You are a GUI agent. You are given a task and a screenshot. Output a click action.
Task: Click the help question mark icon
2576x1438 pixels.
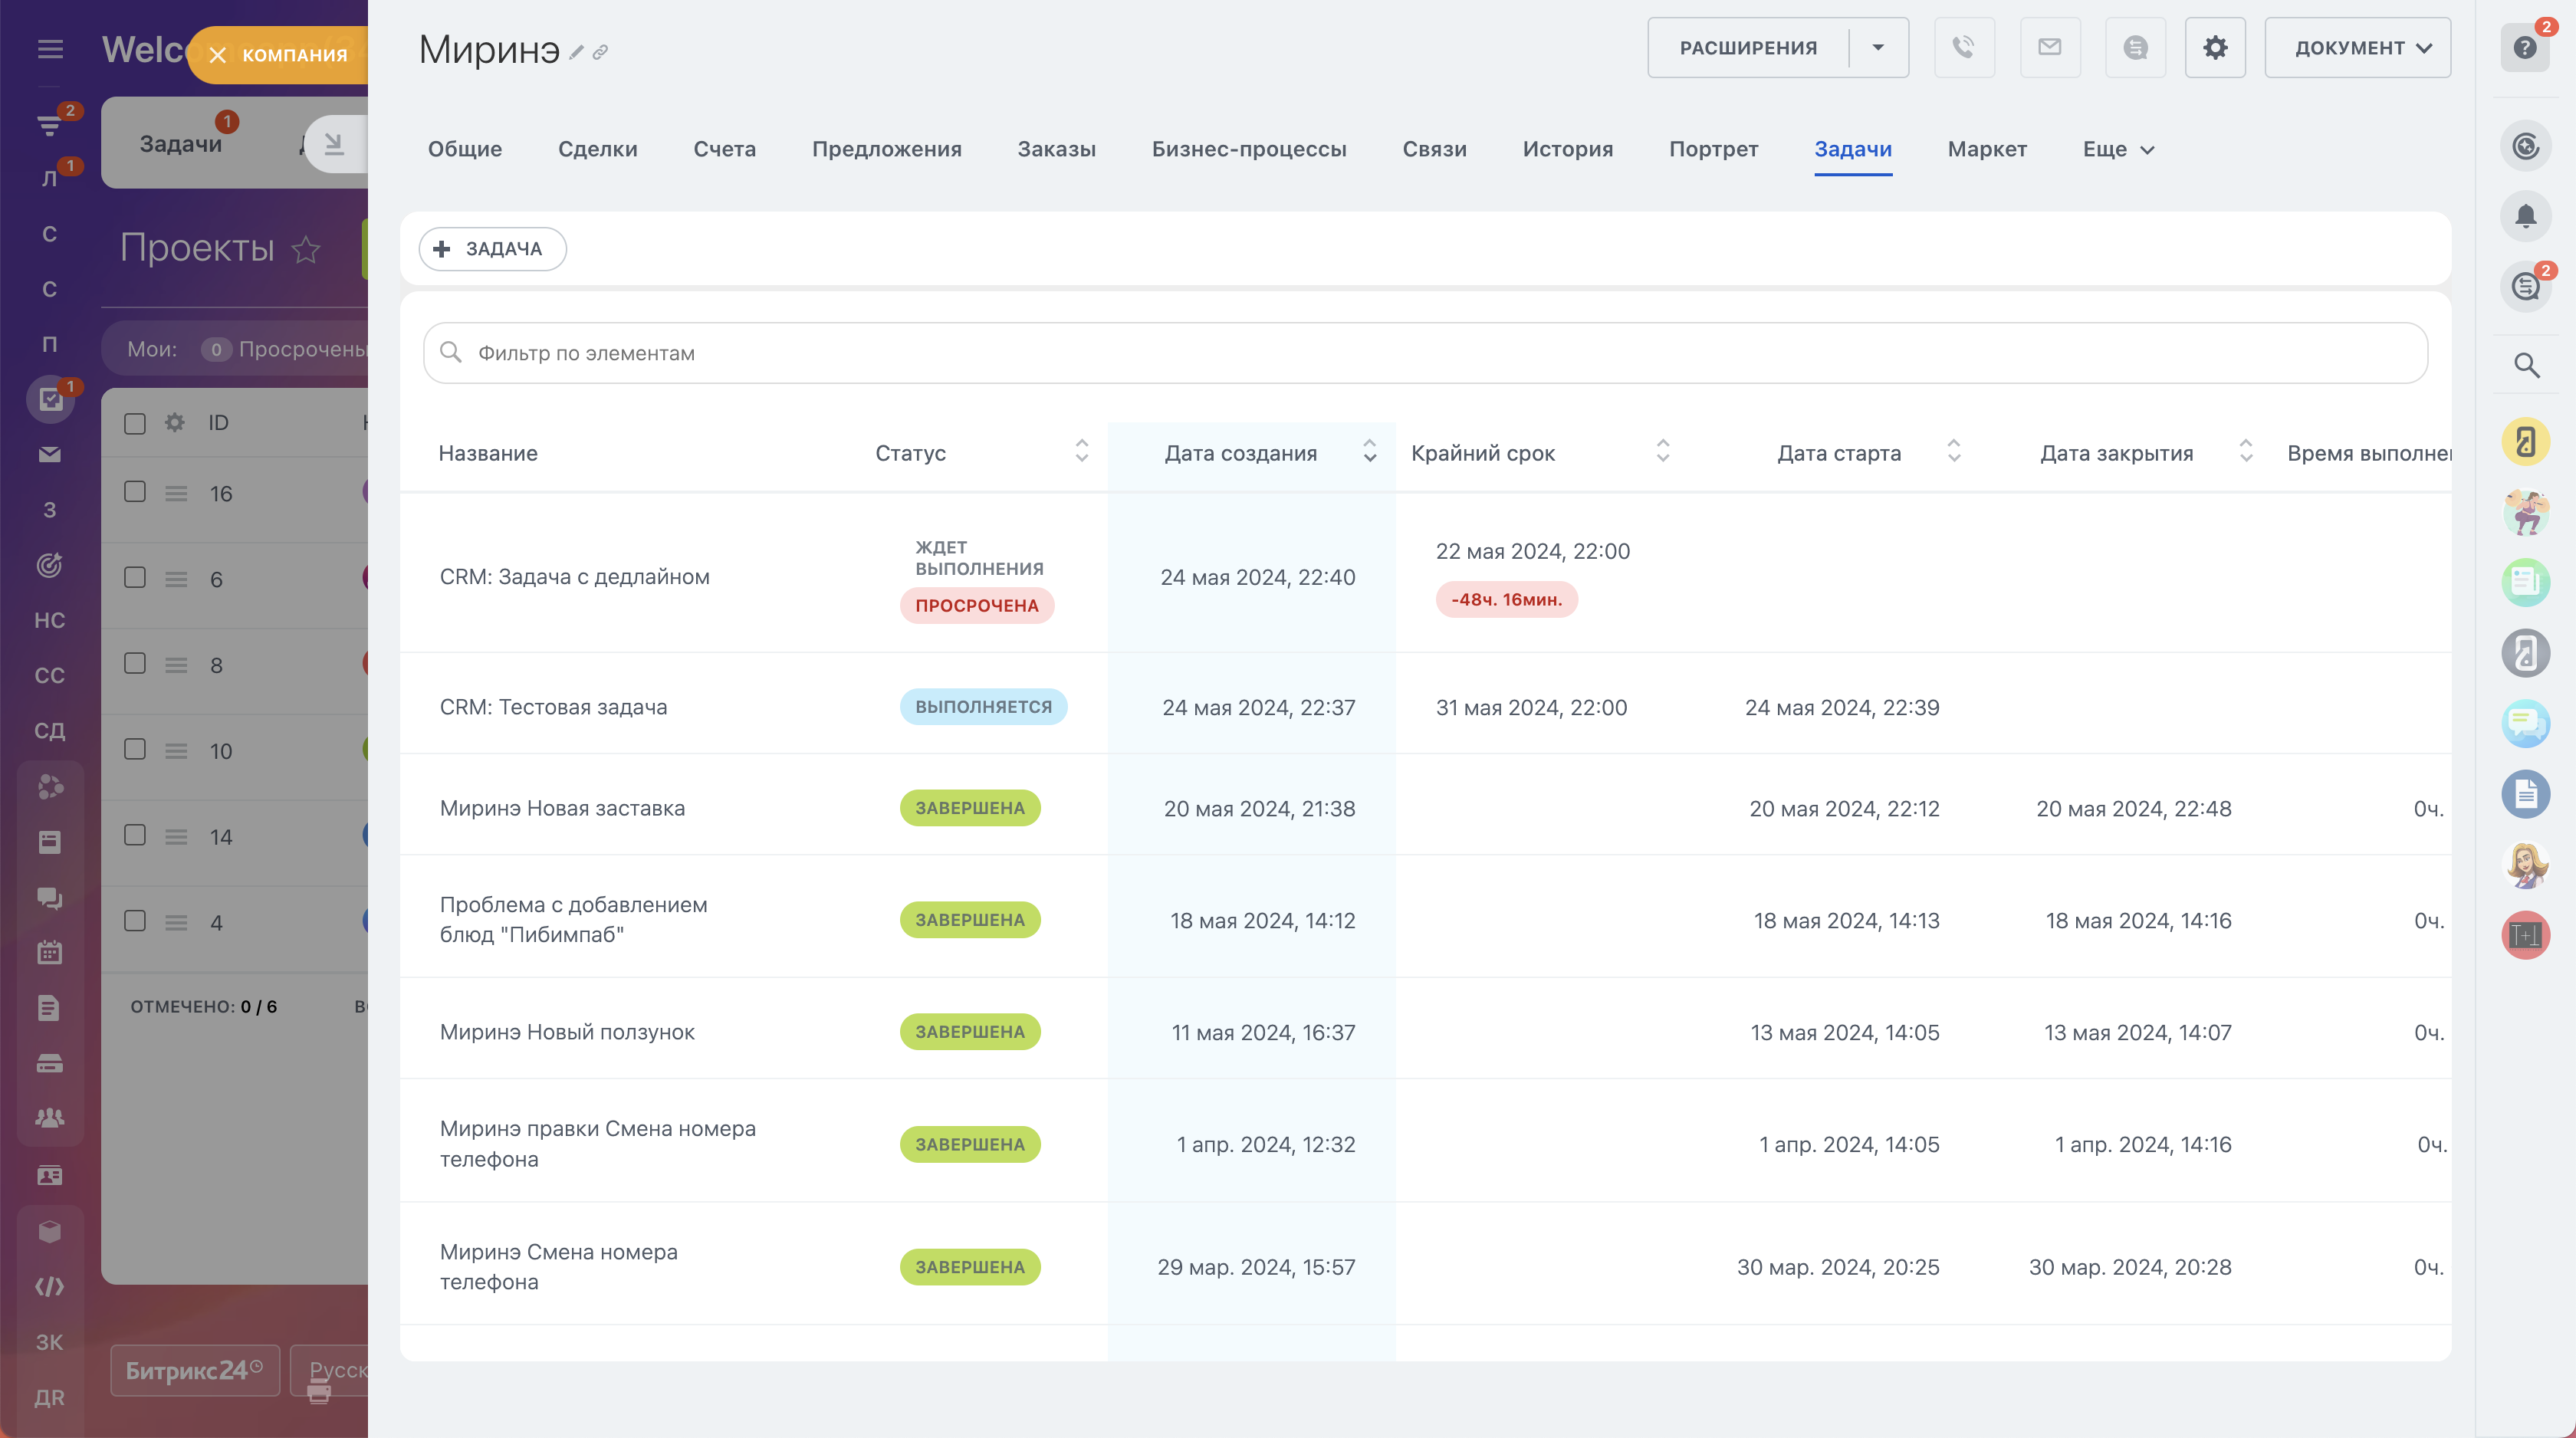click(x=2525, y=47)
